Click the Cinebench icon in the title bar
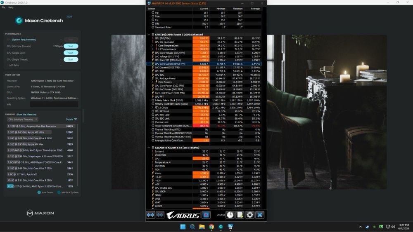The width and height of the screenshot is (413, 232). (x=2, y=2)
